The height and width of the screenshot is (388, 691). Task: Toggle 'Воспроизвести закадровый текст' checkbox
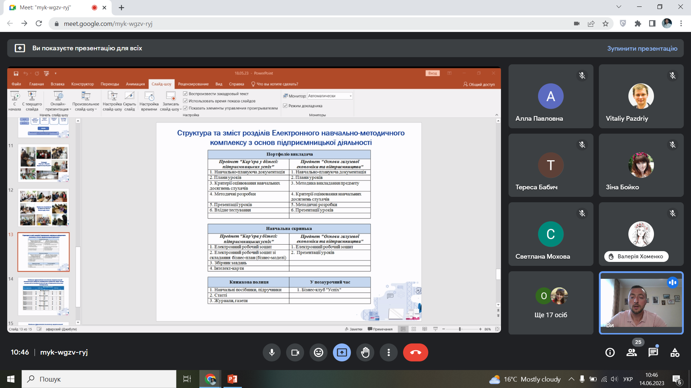pyautogui.click(x=185, y=94)
